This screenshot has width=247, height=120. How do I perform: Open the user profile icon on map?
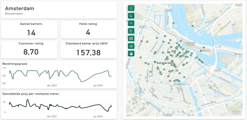pyautogui.click(x=131, y=54)
